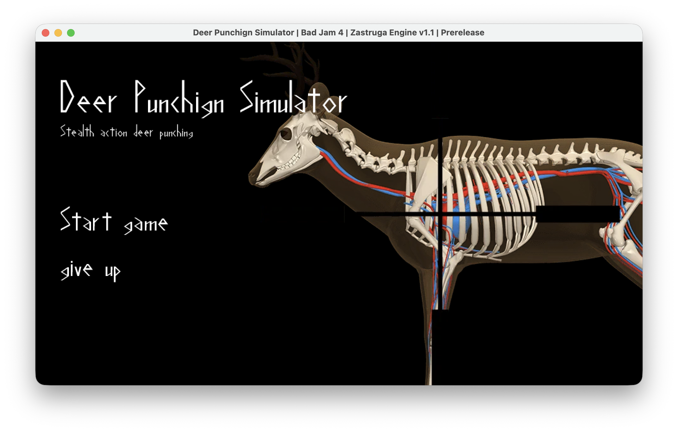Select the give up menu option
This screenshot has height=432, width=678.
(x=90, y=271)
